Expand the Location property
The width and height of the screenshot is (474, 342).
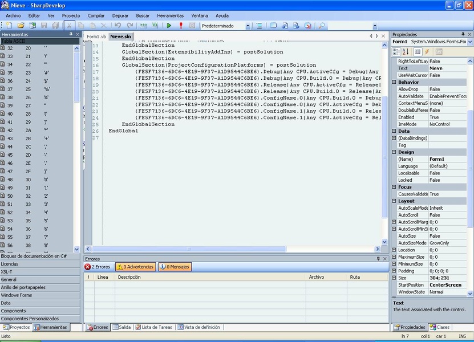(x=394, y=250)
